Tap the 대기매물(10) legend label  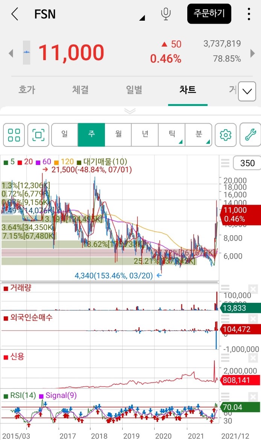coord(102,162)
